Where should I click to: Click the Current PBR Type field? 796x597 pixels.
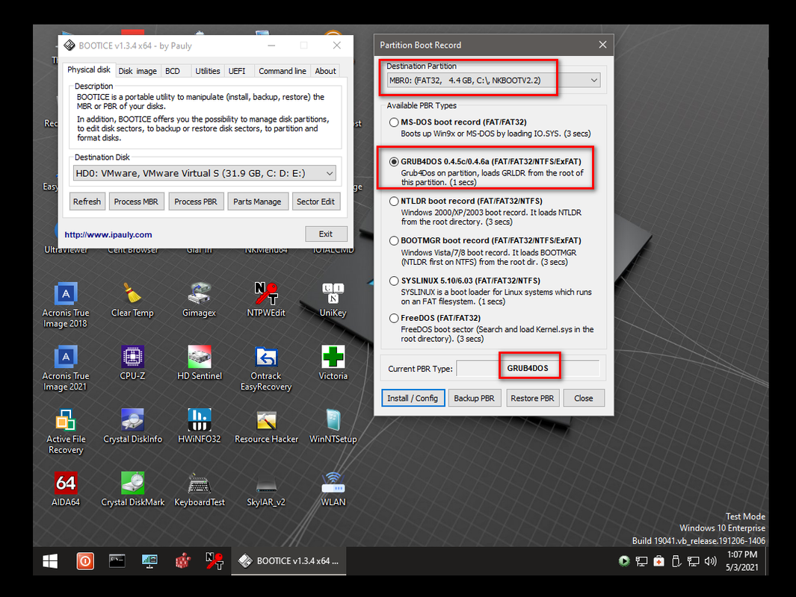tap(528, 369)
